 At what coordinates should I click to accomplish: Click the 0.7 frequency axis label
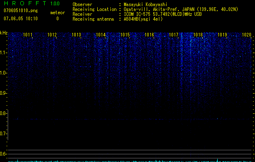[3, 134]
